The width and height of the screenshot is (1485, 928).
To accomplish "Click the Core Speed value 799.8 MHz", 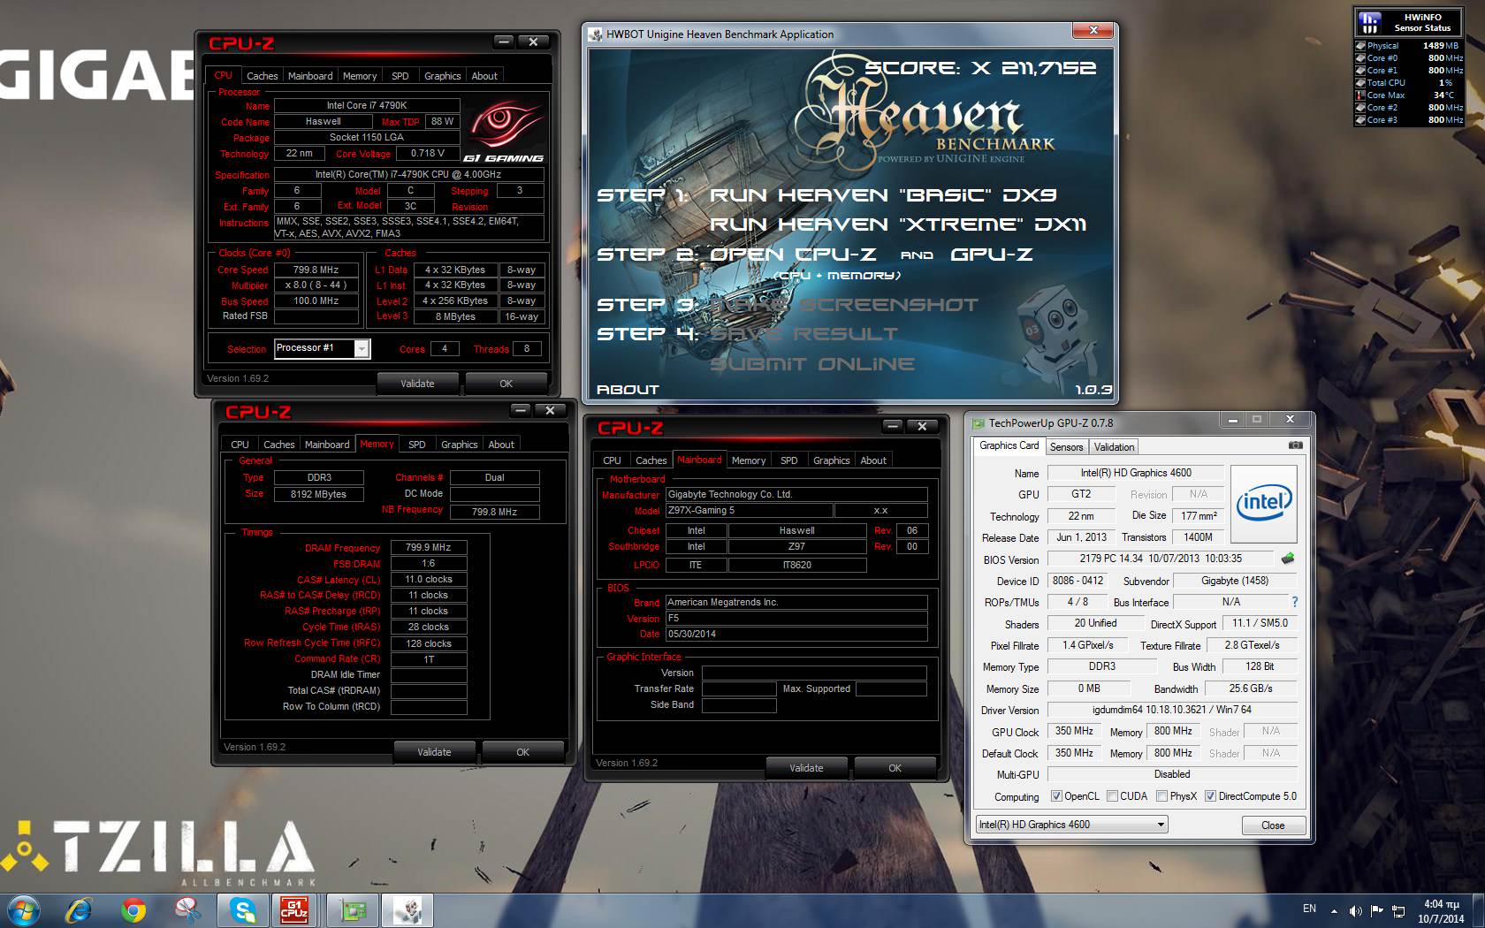I will (x=316, y=270).
